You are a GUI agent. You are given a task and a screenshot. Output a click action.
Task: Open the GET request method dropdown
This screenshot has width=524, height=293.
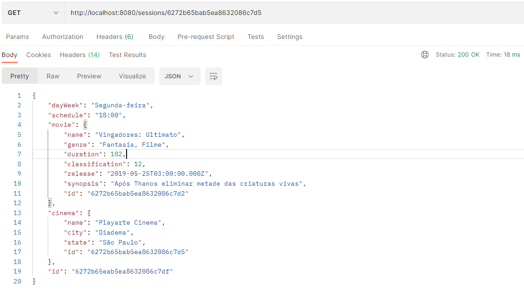click(x=32, y=12)
